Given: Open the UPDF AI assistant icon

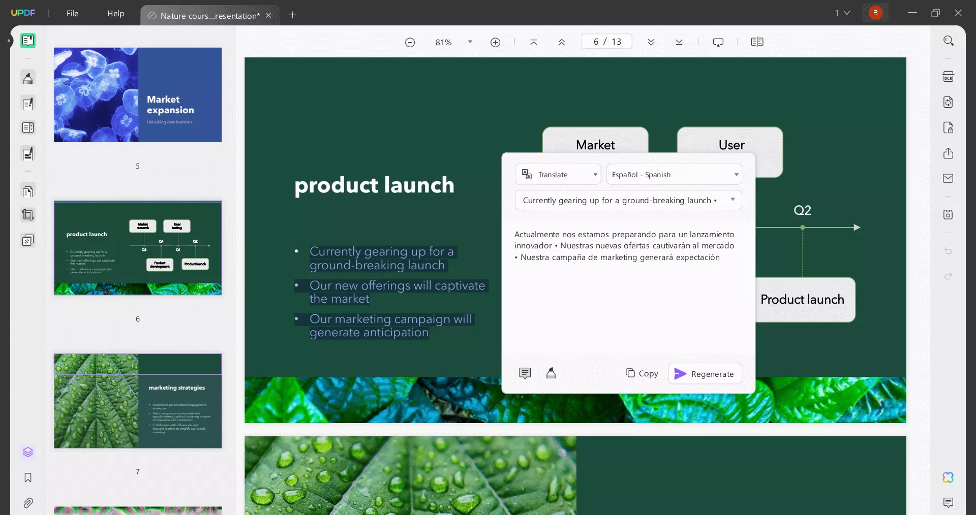Looking at the screenshot, I should [x=948, y=477].
